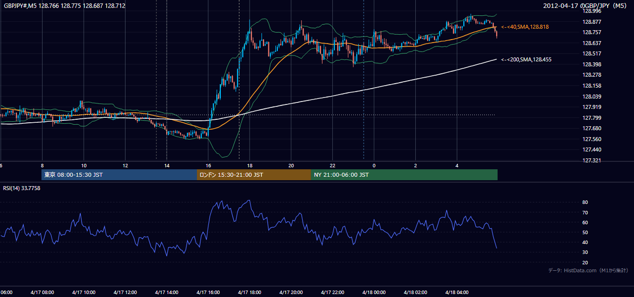Click RSI axis level 20
Viewport: 634px width, 297px height.
(x=585, y=262)
